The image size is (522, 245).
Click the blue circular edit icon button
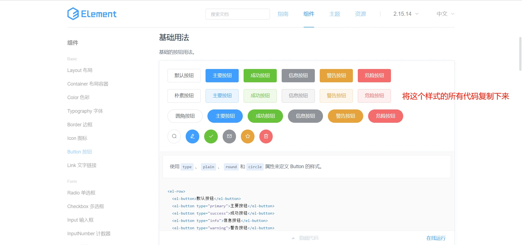click(x=192, y=136)
